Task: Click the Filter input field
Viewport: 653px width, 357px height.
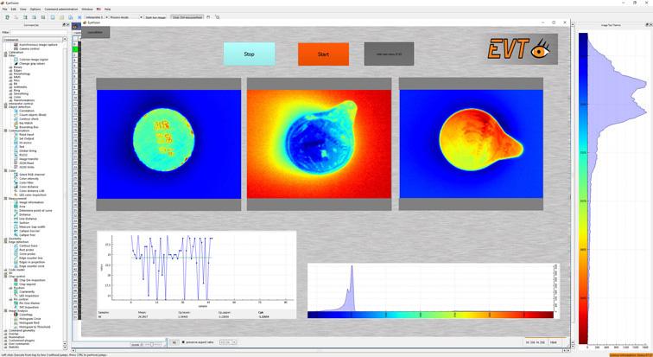Action: pos(38,32)
